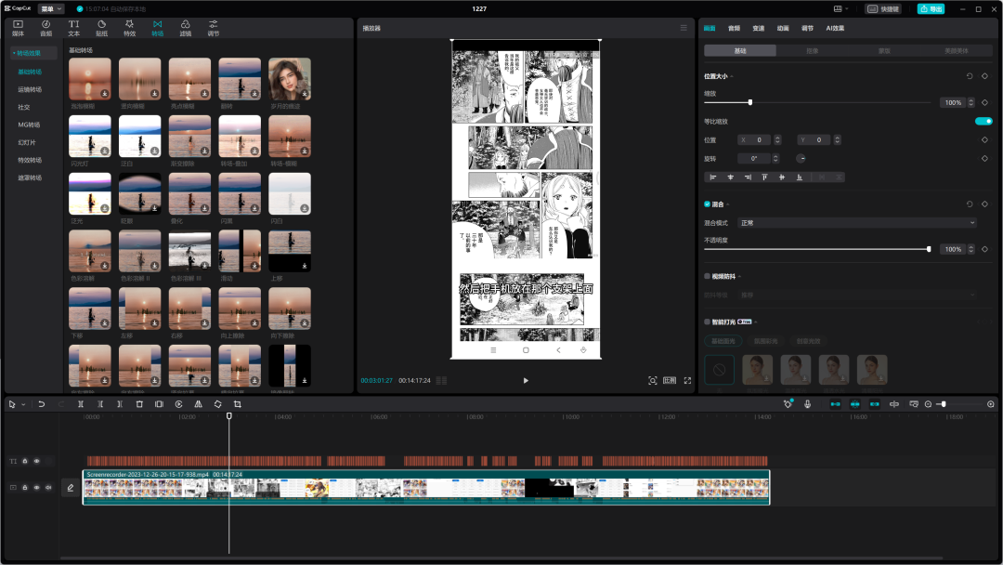
Task: Select the 遮罩转场 category
Action: pyautogui.click(x=30, y=177)
